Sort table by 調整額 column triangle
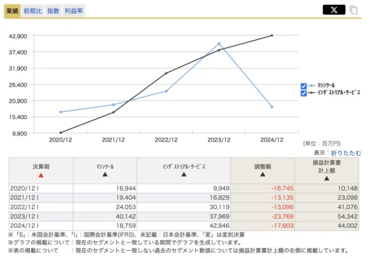This screenshot has height=259, width=374. [262, 175]
